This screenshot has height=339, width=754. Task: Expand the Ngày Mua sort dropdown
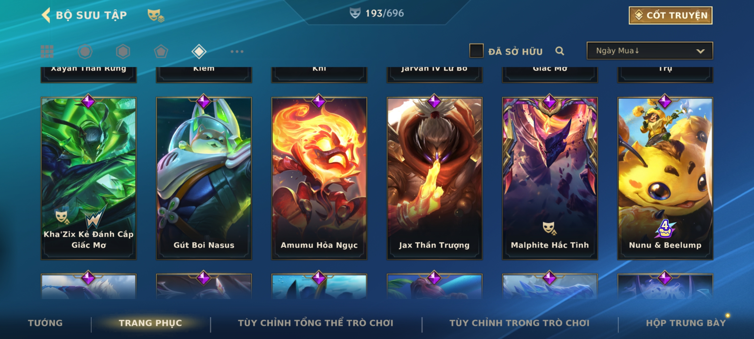pos(650,51)
